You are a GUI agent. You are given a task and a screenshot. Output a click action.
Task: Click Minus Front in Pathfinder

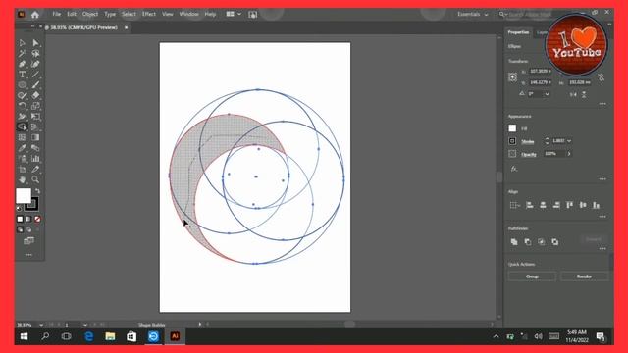point(528,242)
